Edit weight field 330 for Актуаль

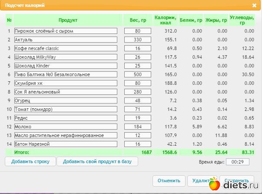click(138, 40)
